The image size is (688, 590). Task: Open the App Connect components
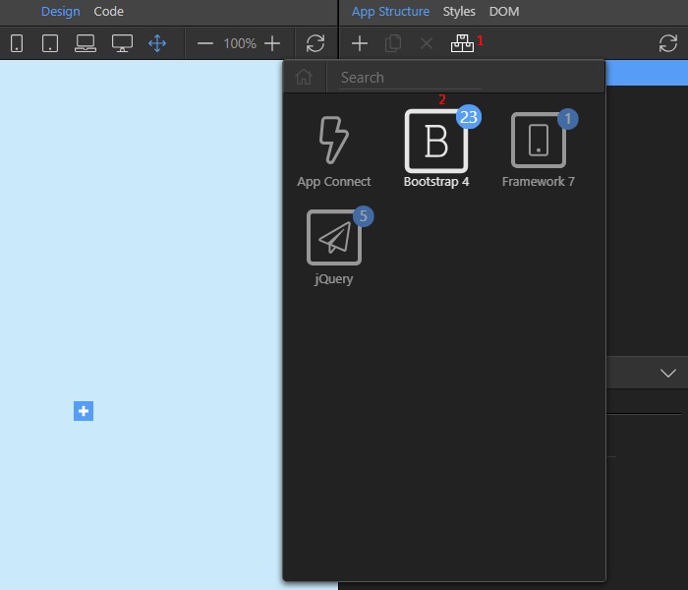point(334,151)
